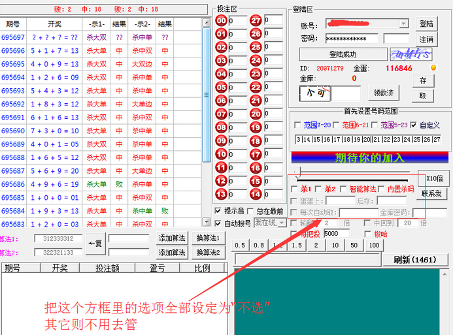
Task: Uncheck the 自定义 checkbox
Action: click(413, 125)
